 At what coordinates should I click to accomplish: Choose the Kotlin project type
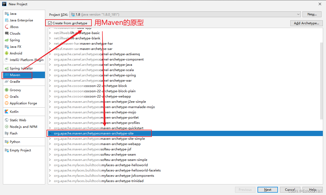click(x=24, y=112)
